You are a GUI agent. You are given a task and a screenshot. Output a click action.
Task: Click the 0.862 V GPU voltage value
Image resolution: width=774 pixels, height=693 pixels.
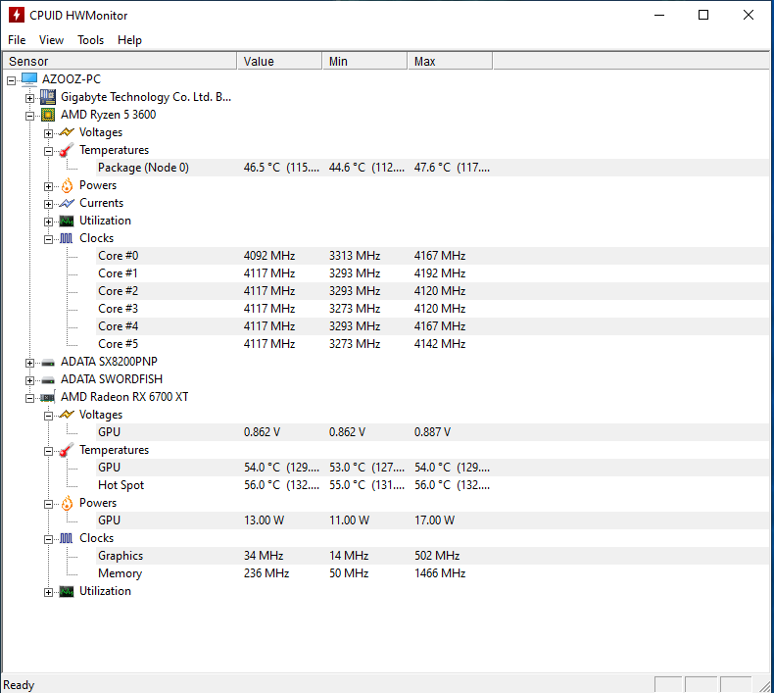click(263, 432)
